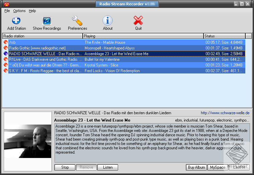Click the app icon in the title bar
This screenshot has height=175, width=254.
point(7,4)
